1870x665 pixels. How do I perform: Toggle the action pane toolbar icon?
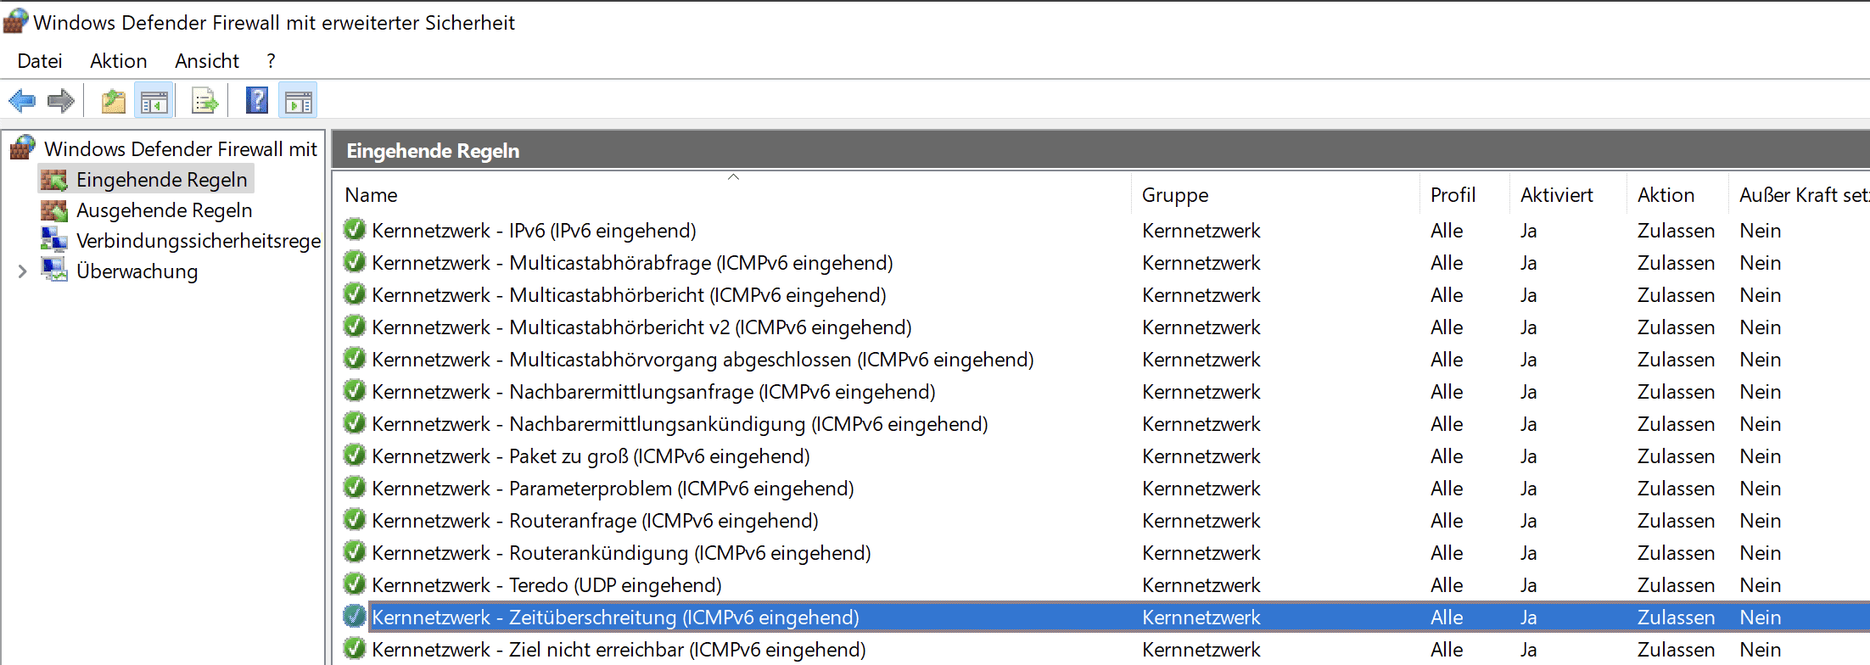(298, 102)
